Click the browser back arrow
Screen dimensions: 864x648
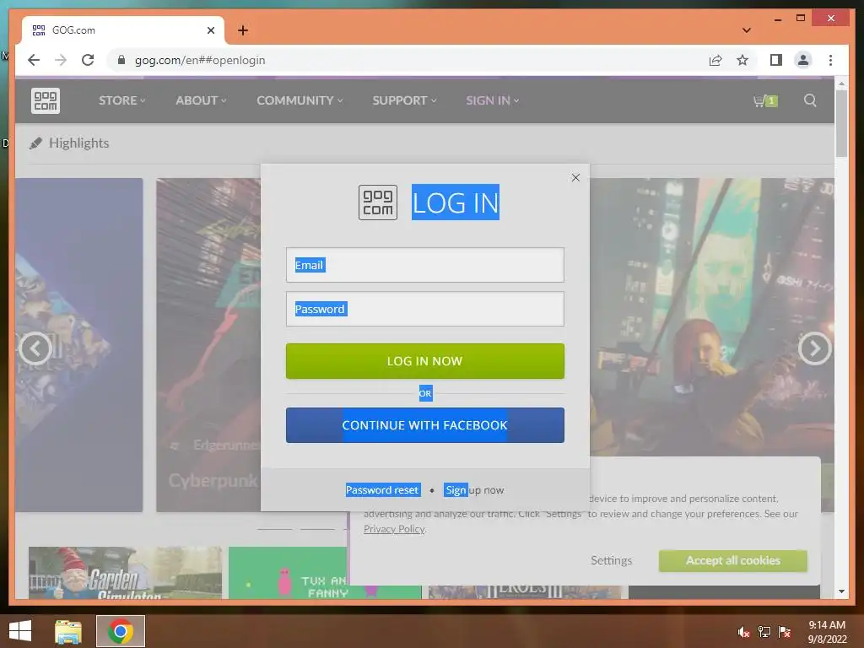(x=34, y=60)
